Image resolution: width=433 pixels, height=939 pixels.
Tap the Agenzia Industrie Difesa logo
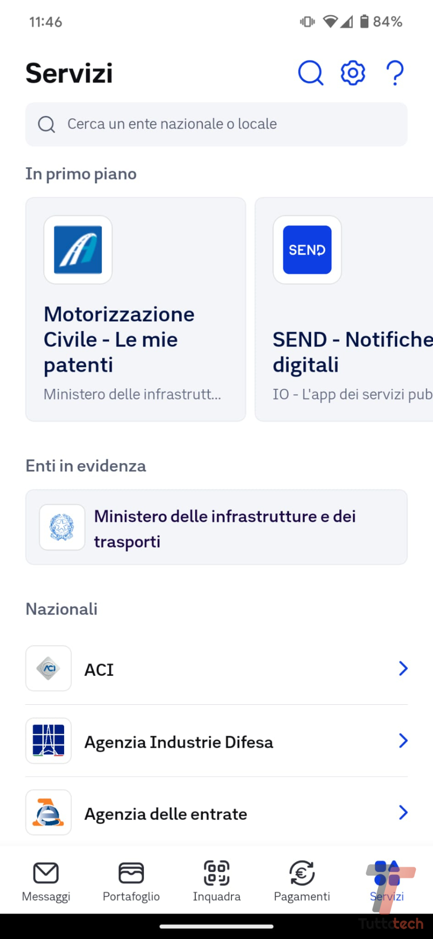[x=48, y=740]
